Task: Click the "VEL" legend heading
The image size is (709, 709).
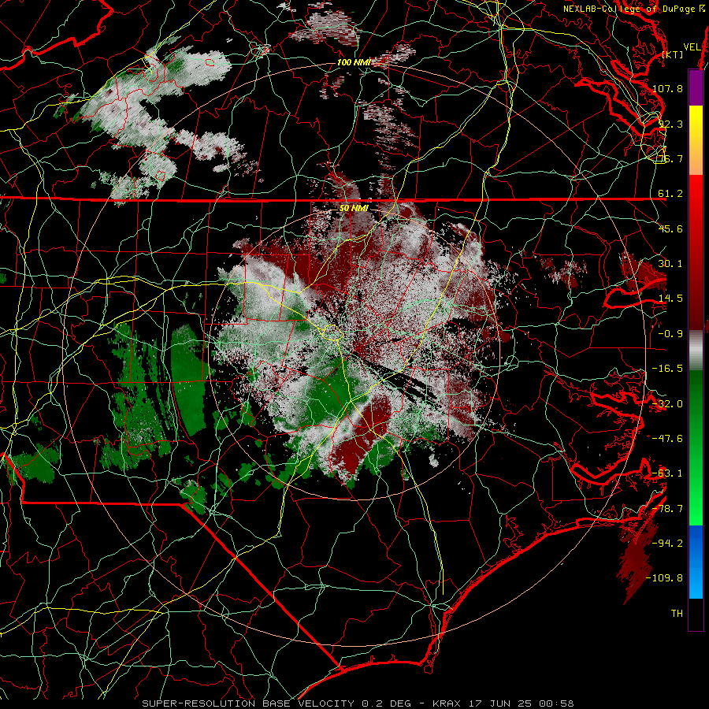Action: [692, 47]
